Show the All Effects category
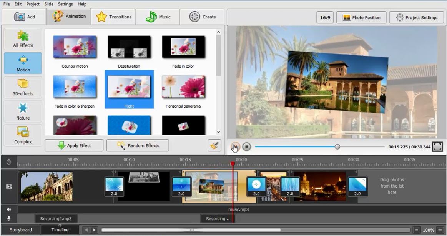447x236 pixels. 22,39
